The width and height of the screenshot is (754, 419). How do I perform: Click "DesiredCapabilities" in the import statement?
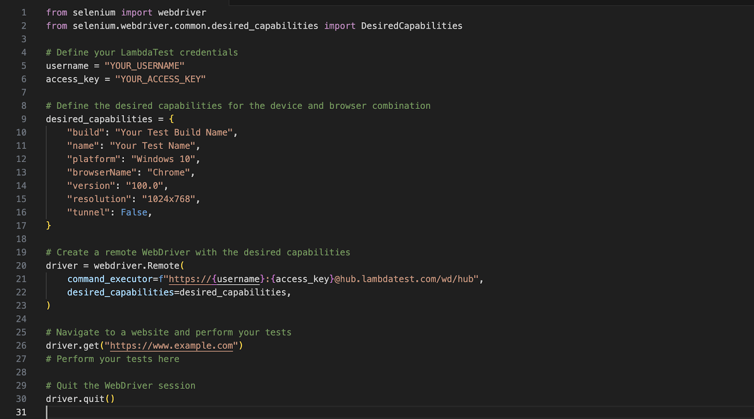coord(412,25)
